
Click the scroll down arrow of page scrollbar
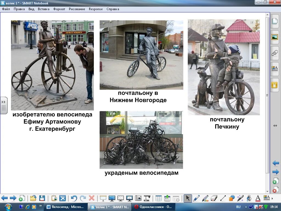(x=267, y=191)
